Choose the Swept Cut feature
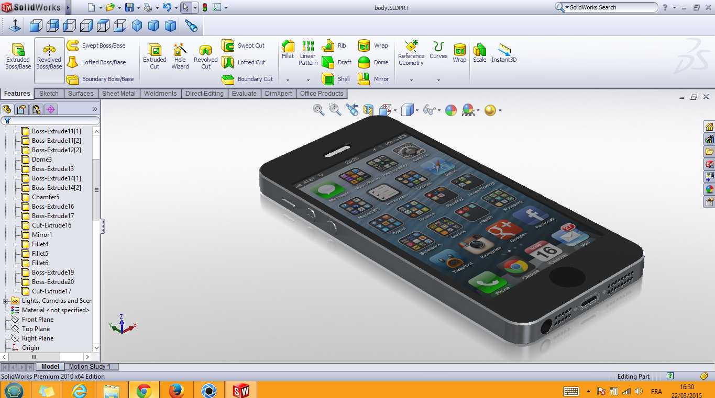Image resolution: width=715 pixels, height=398 pixels. [x=244, y=46]
